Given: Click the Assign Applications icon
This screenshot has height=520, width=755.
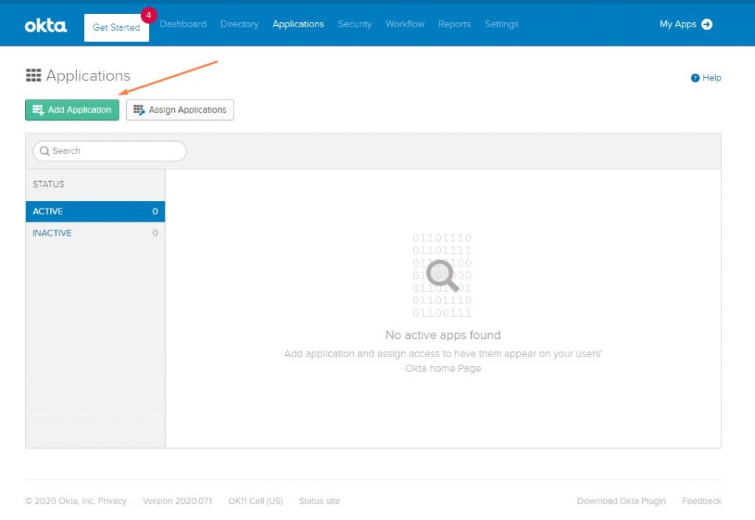Looking at the screenshot, I should [x=139, y=110].
